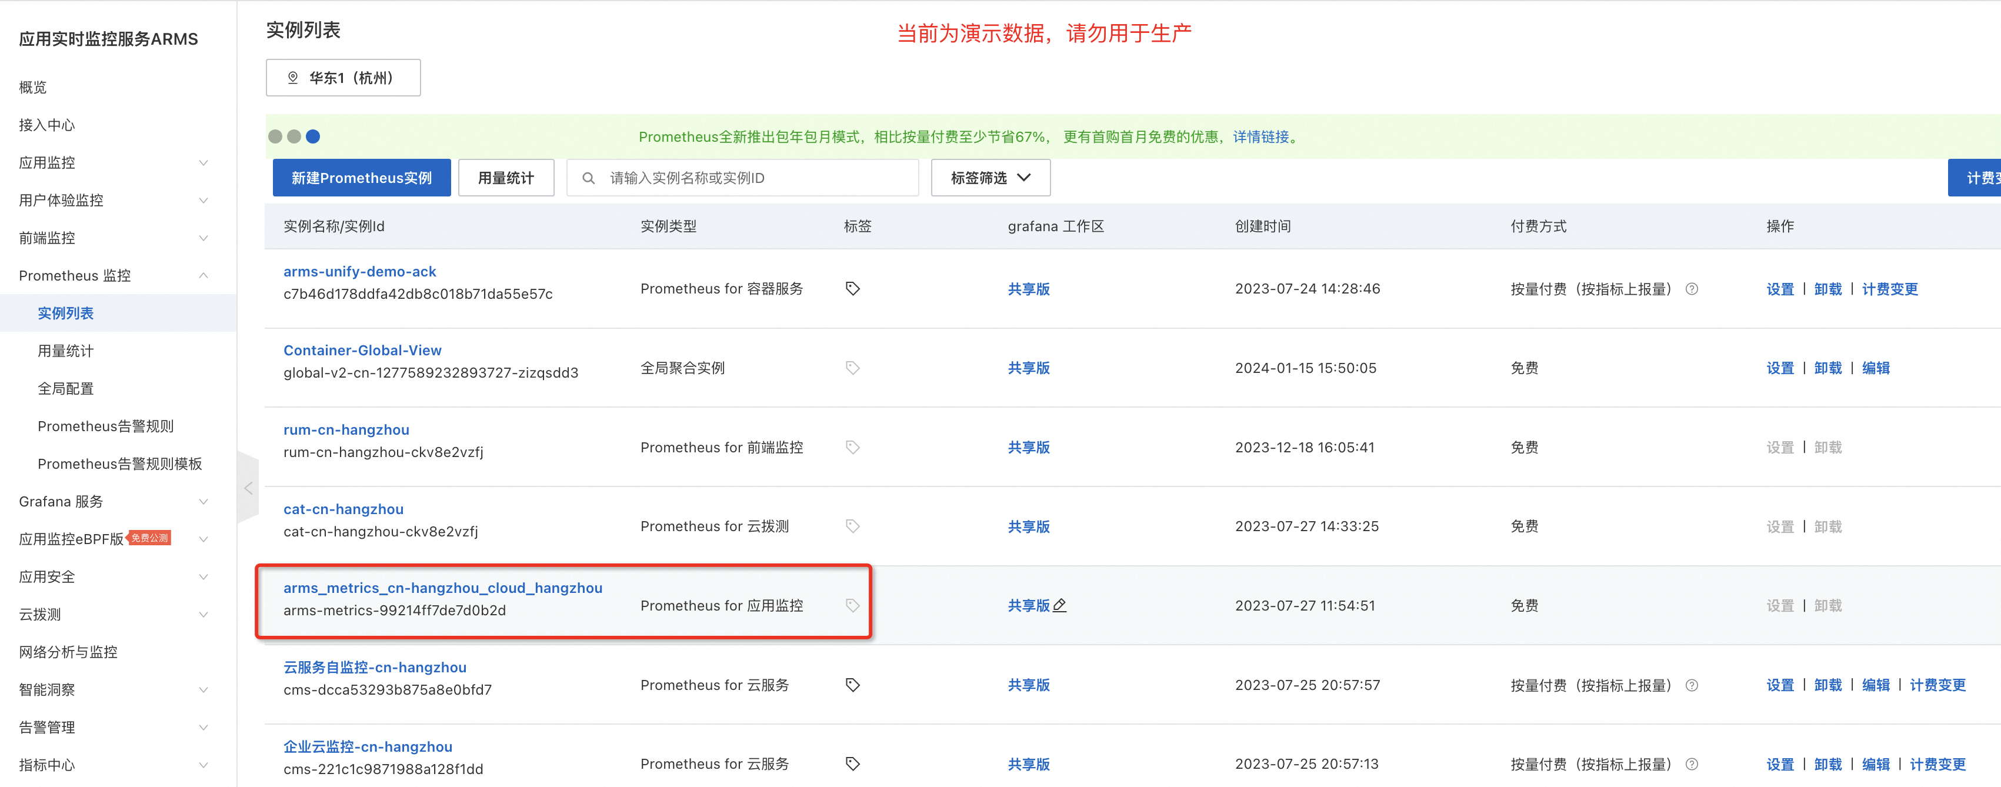The image size is (2001, 787).
Task: Open region selector 华东1（杭州）
Action: [343, 78]
